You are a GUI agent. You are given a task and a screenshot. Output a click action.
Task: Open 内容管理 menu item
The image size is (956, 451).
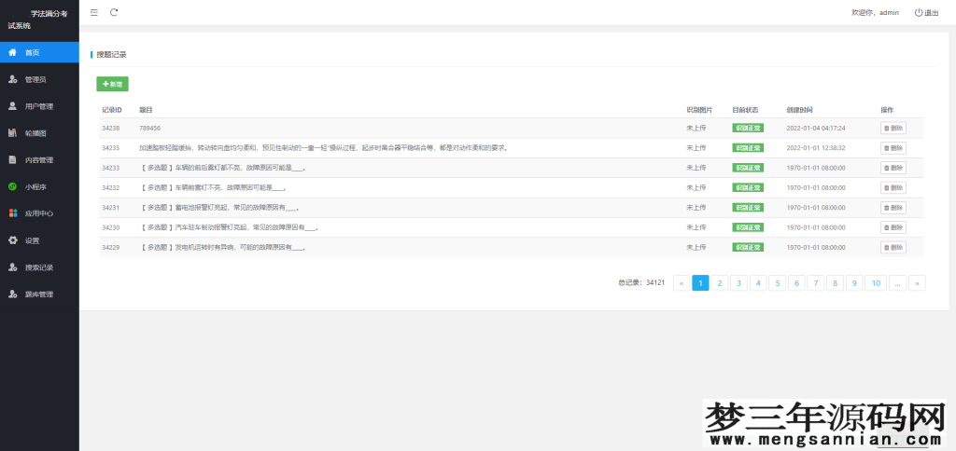click(38, 160)
